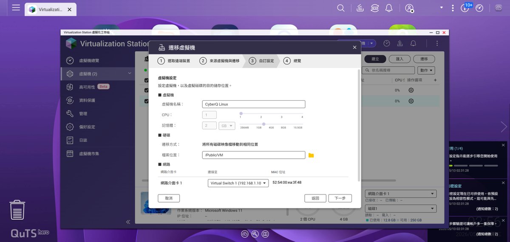Click the search magnifier in top bar

(x=341, y=8)
